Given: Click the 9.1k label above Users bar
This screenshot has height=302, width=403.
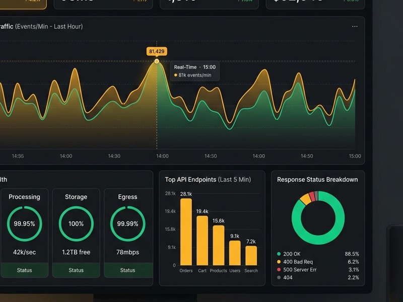Looking at the screenshot, I should pos(235,236).
